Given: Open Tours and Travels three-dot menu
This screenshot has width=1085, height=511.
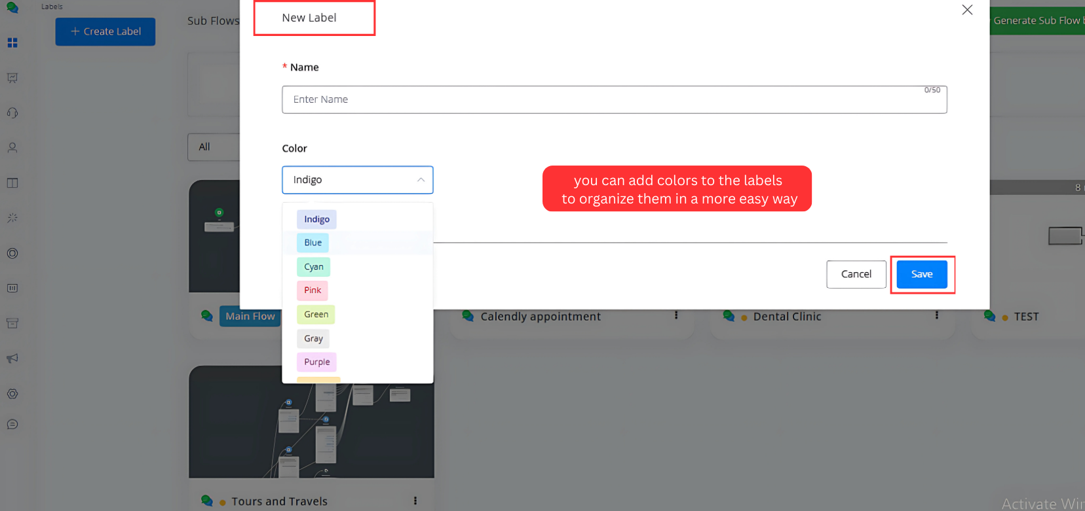Looking at the screenshot, I should (415, 501).
